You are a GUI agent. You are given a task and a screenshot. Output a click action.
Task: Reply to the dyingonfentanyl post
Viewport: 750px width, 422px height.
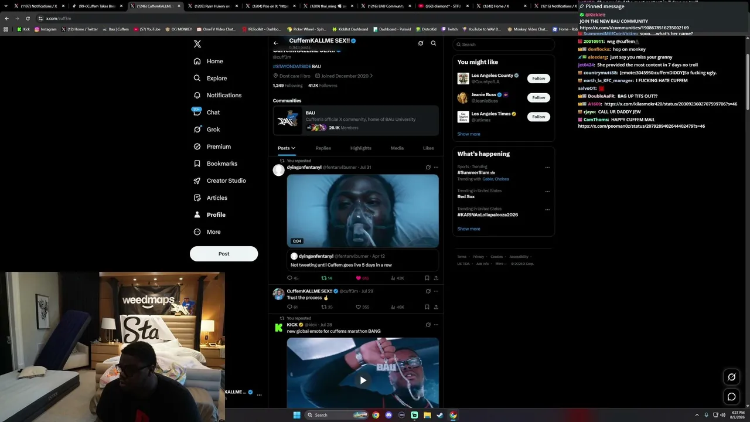[292, 278]
